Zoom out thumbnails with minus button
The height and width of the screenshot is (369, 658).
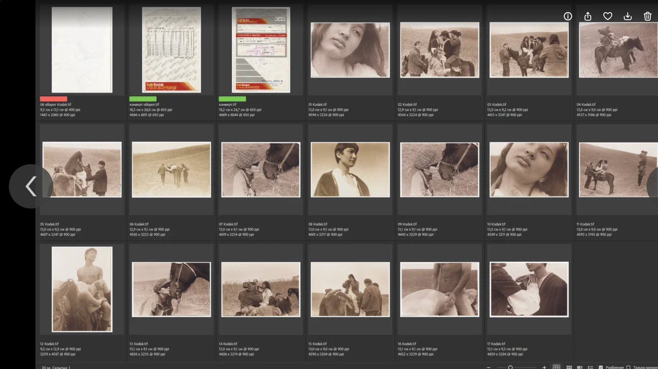pos(489,367)
